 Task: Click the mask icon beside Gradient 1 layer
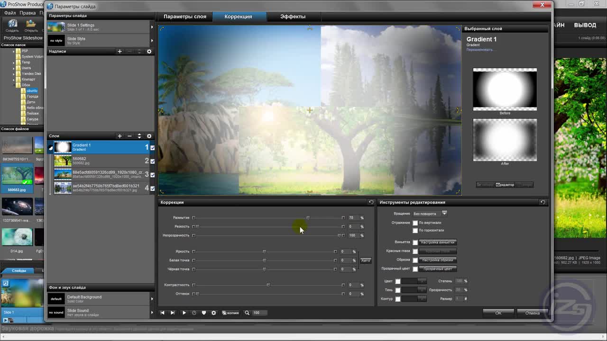(x=51, y=148)
